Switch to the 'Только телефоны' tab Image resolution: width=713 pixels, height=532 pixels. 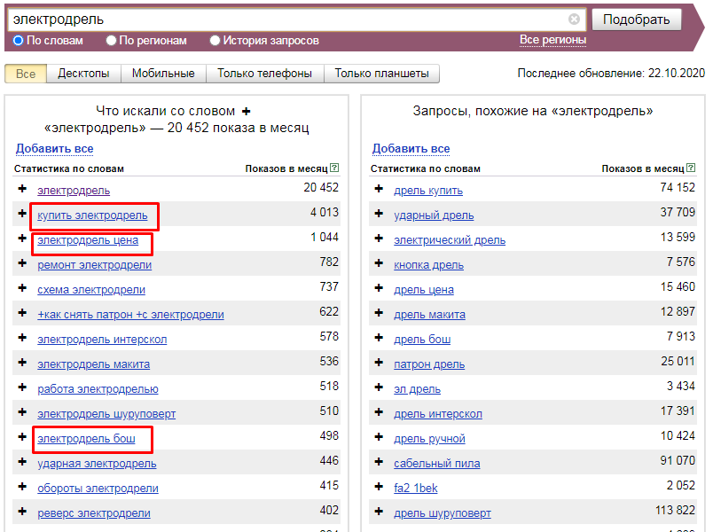[x=264, y=74]
